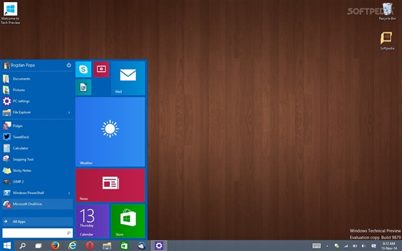The width and height of the screenshot is (402, 251).
Task: Open Task View on the taskbar
Action: point(38,246)
